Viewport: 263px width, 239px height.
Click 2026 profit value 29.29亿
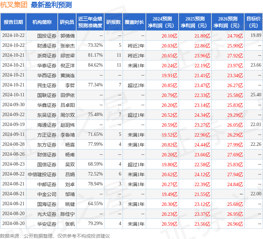coord(235,115)
